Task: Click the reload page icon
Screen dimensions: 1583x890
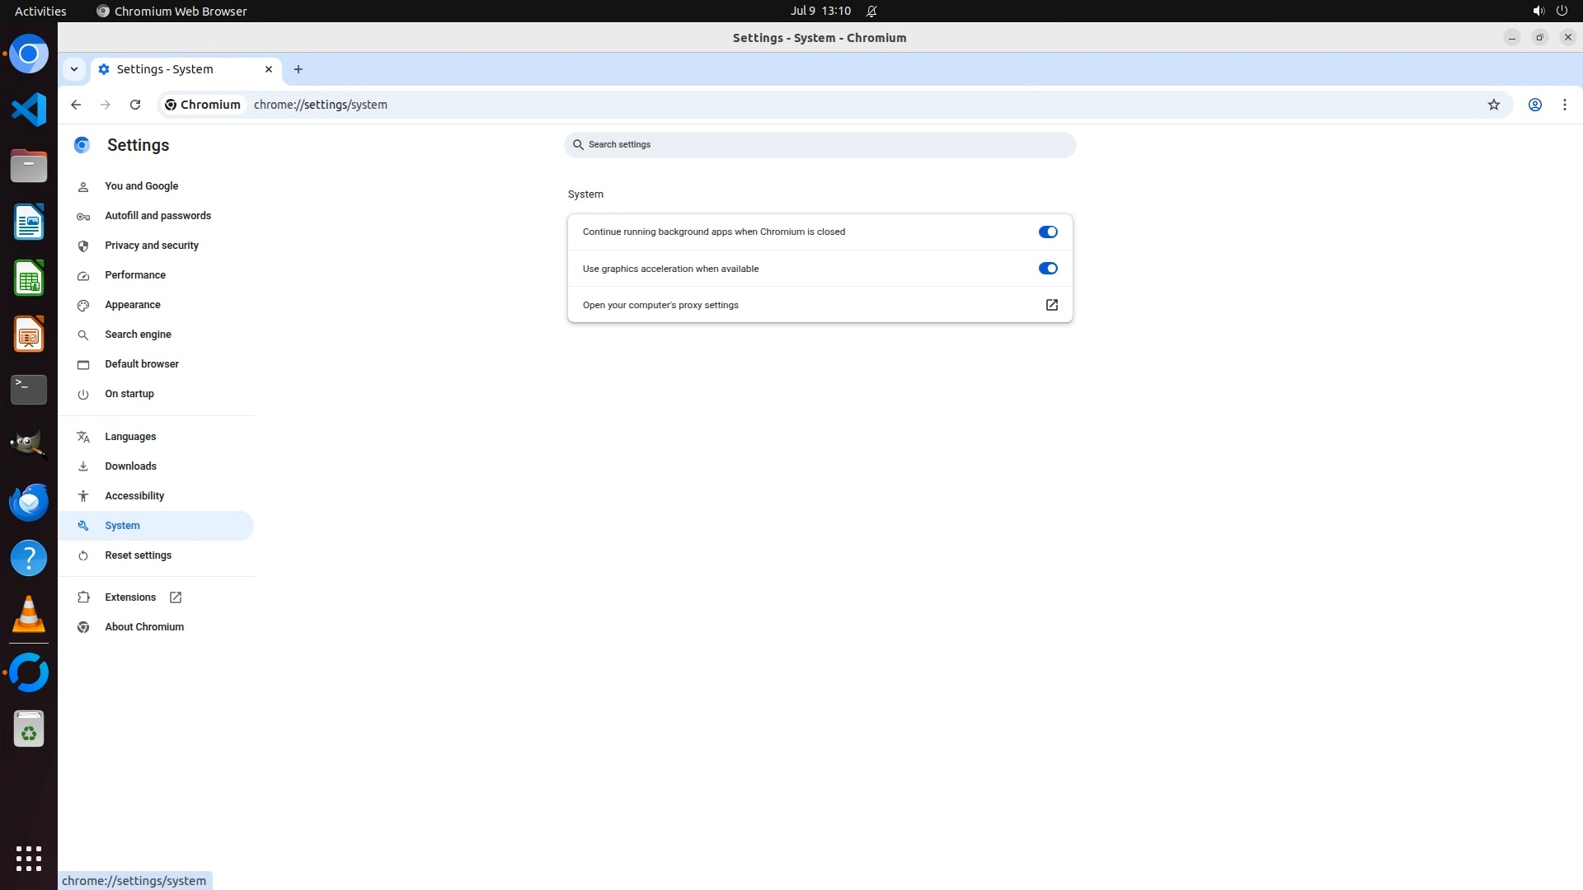Action: 135,105
